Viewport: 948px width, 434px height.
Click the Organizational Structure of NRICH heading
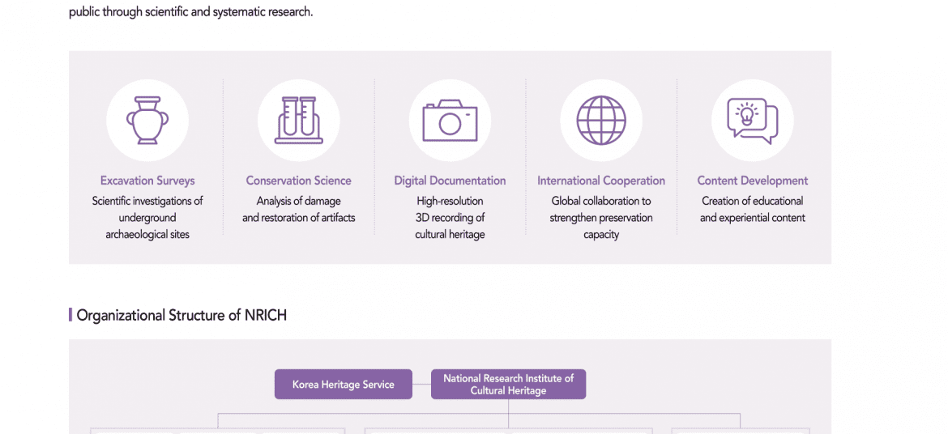click(x=181, y=315)
